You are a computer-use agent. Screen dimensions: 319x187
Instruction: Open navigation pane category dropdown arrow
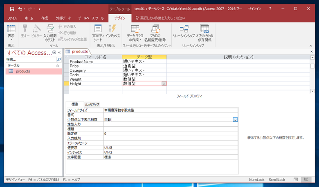point(54,53)
